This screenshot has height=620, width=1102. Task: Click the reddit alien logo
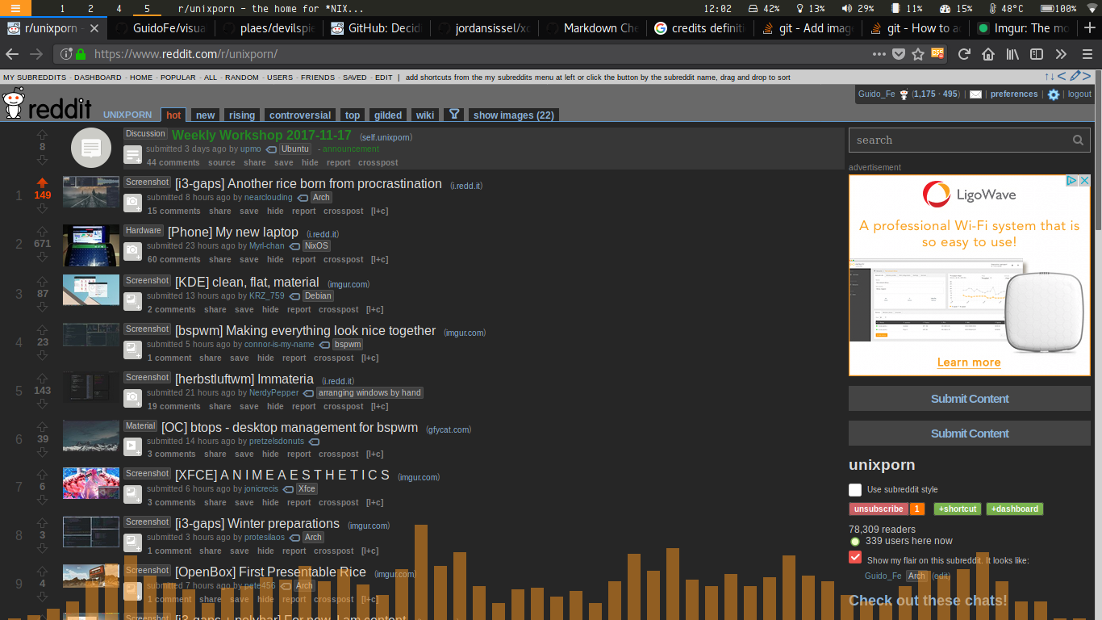pyautogui.click(x=13, y=103)
